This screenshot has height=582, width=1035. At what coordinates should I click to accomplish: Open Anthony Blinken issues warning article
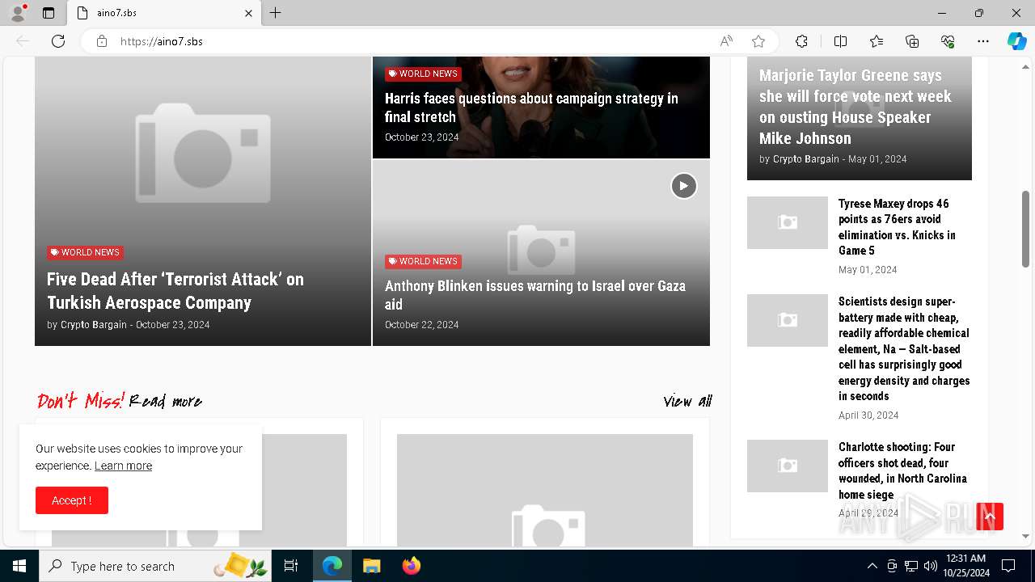[x=535, y=295]
